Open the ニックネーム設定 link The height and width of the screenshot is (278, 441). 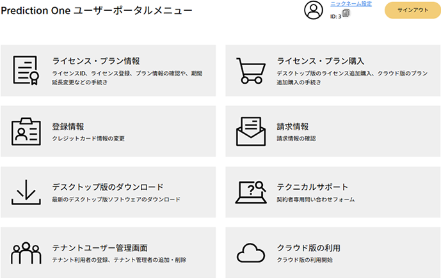pyautogui.click(x=351, y=4)
